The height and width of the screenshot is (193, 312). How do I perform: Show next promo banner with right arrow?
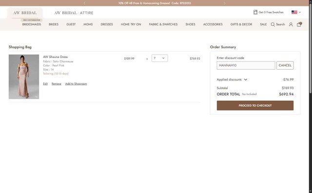pyautogui.click(x=224, y=3)
